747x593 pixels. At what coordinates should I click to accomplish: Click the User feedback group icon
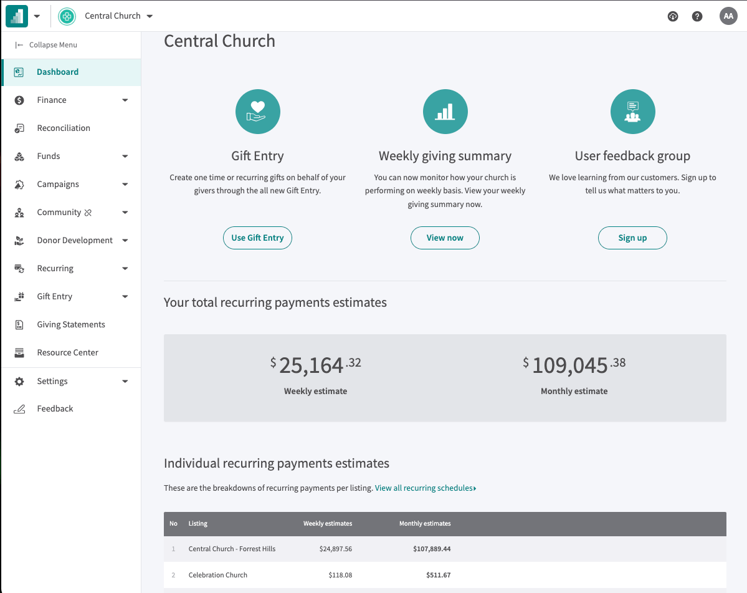click(x=632, y=112)
